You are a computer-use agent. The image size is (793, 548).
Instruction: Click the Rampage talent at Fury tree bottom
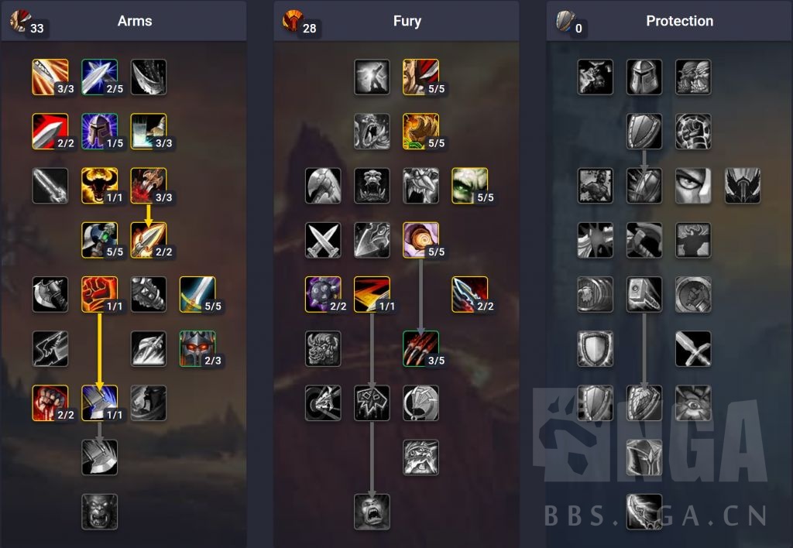(x=372, y=512)
